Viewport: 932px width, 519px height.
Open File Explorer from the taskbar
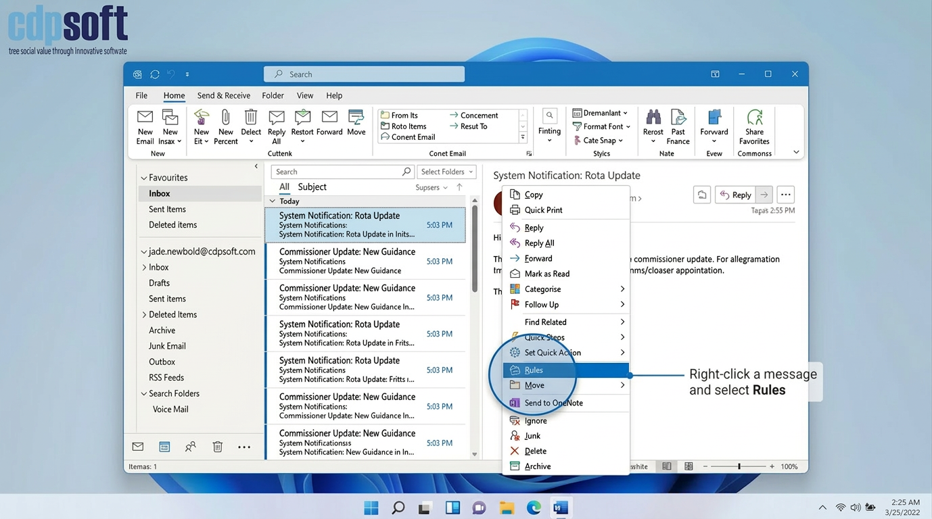click(x=507, y=508)
